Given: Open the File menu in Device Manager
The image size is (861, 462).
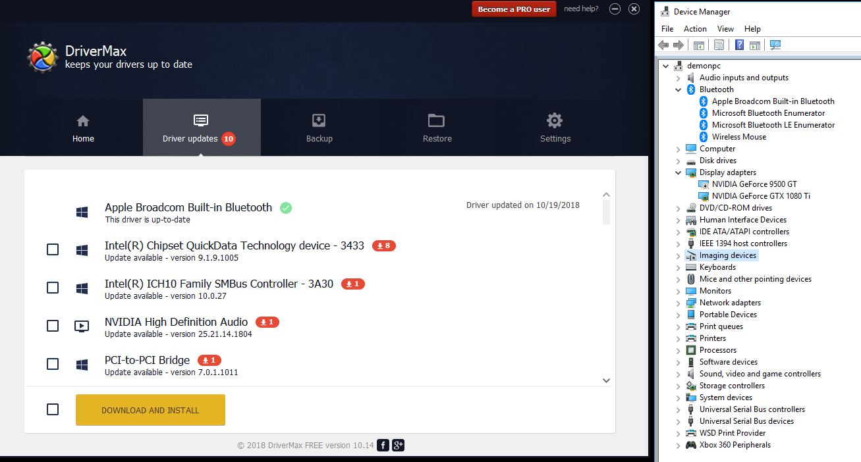Looking at the screenshot, I should (667, 29).
